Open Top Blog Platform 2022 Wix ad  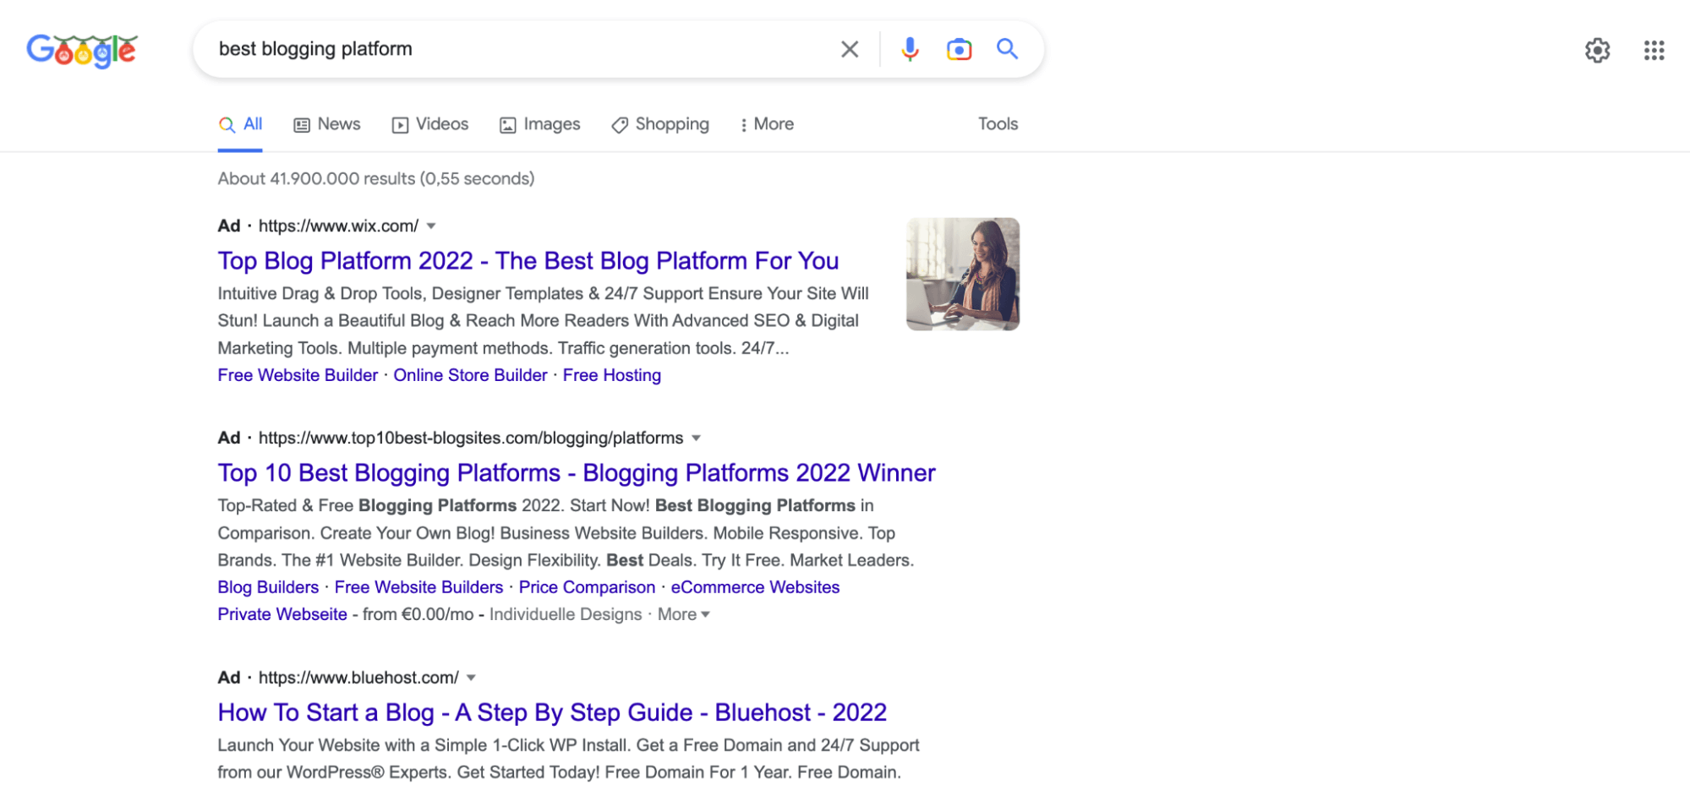point(528,261)
